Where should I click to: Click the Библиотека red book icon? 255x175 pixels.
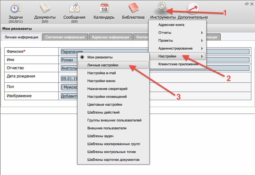133,8
